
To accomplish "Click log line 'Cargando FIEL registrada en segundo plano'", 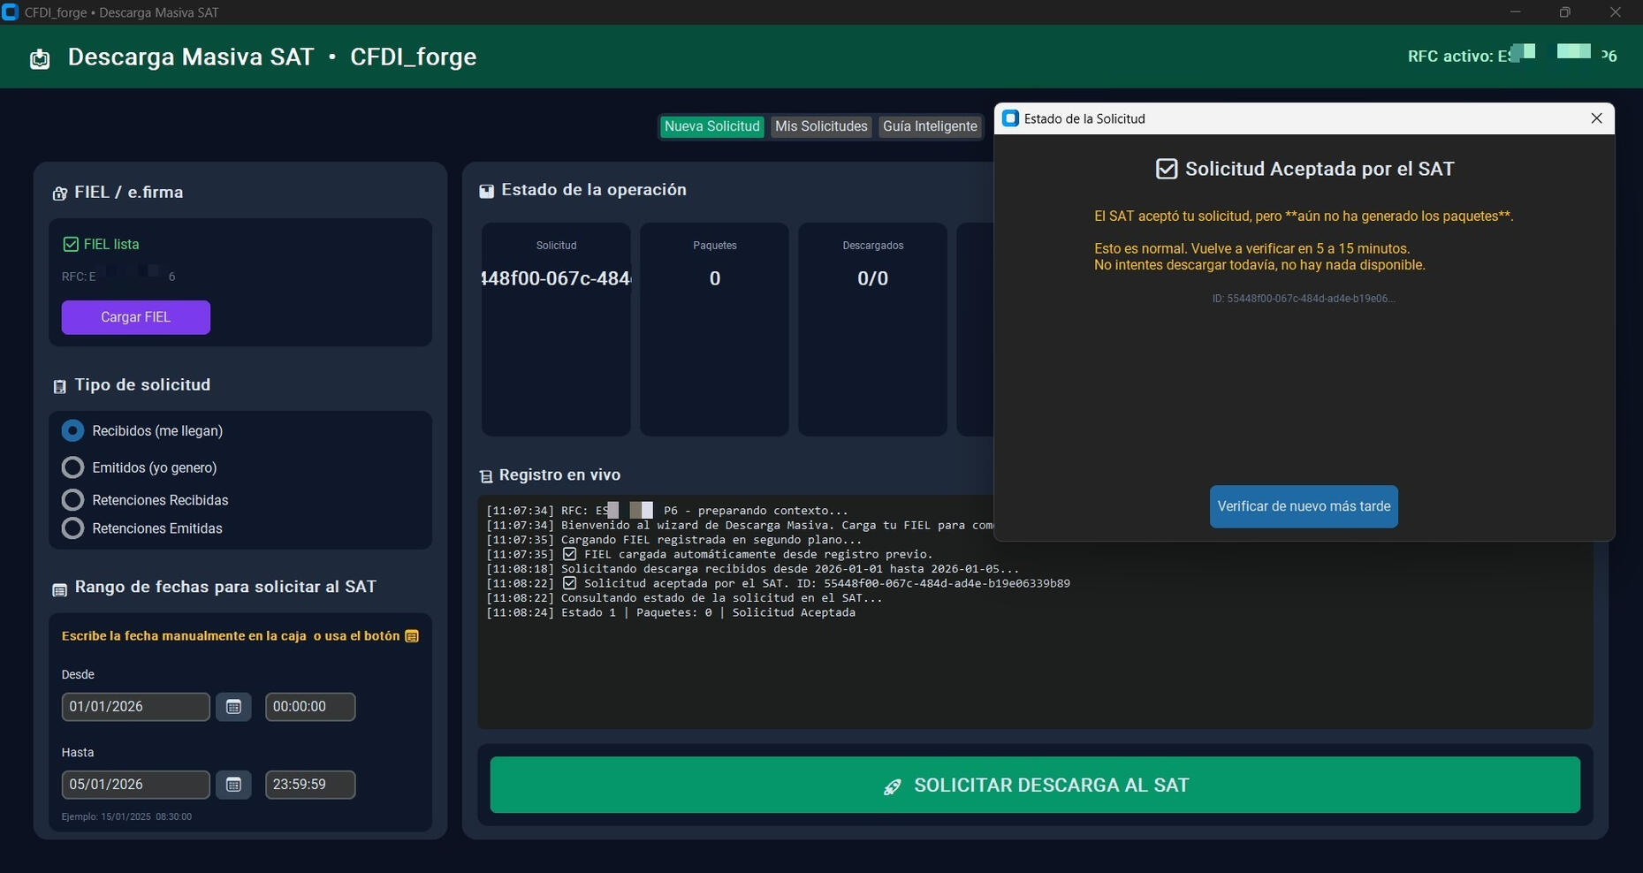I will click(673, 540).
